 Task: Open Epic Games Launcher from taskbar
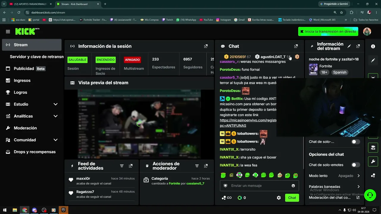pyautogui.click(x=63, y=210)
